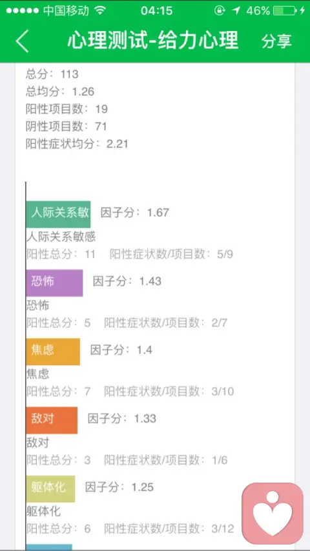Tap the partially visible blue bar at the bottom
The width and height of the screenshot is (310, 551).
[49, 548]
